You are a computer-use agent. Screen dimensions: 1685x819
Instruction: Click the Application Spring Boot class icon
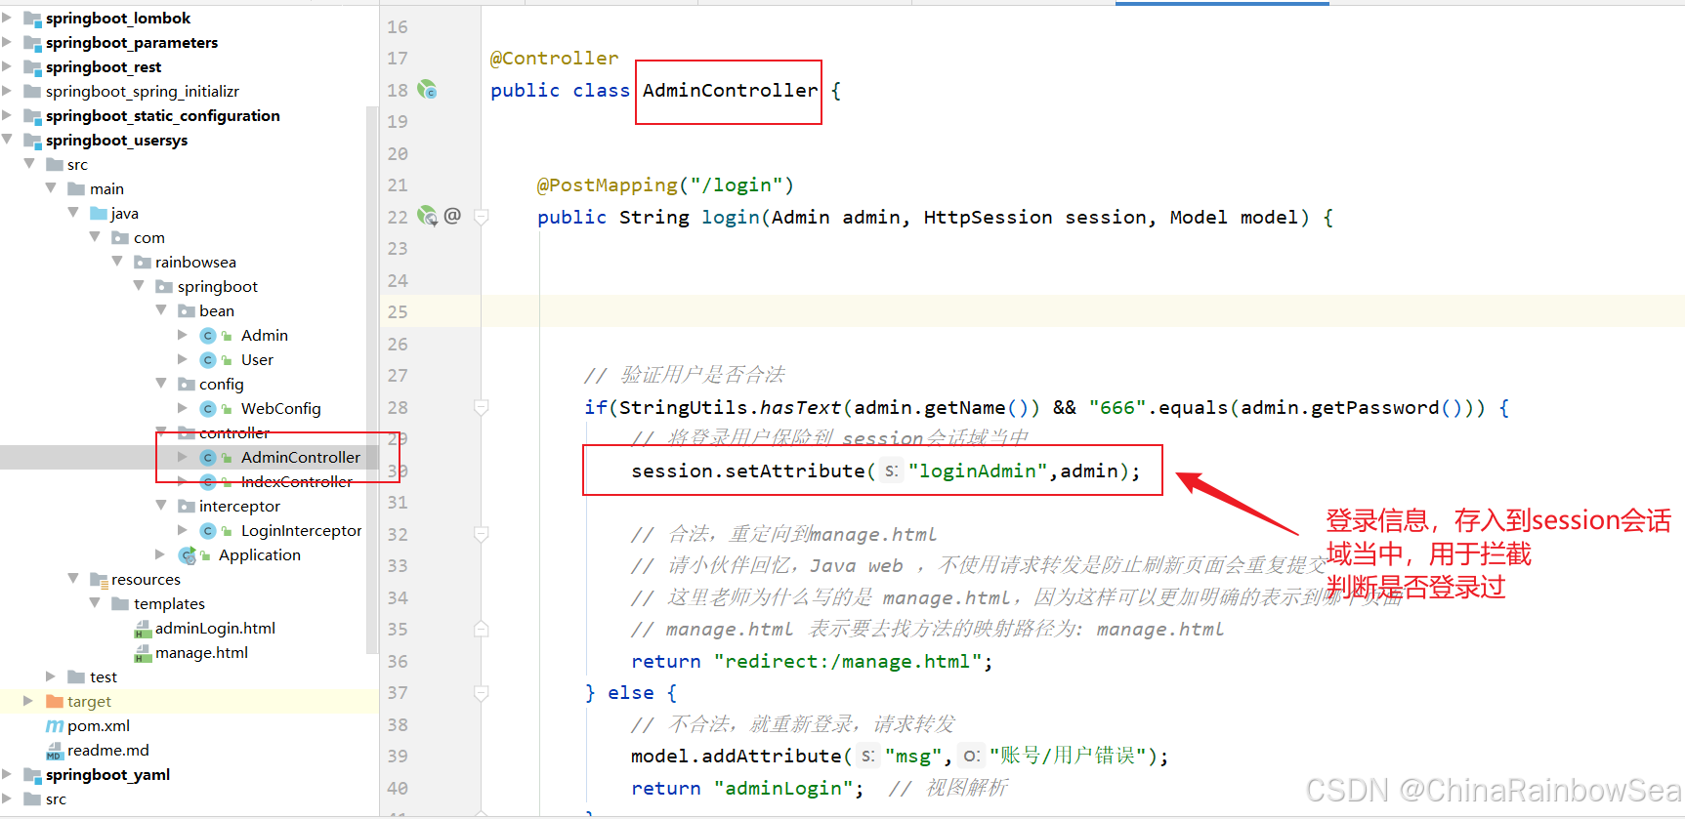(x=188, y=555)
